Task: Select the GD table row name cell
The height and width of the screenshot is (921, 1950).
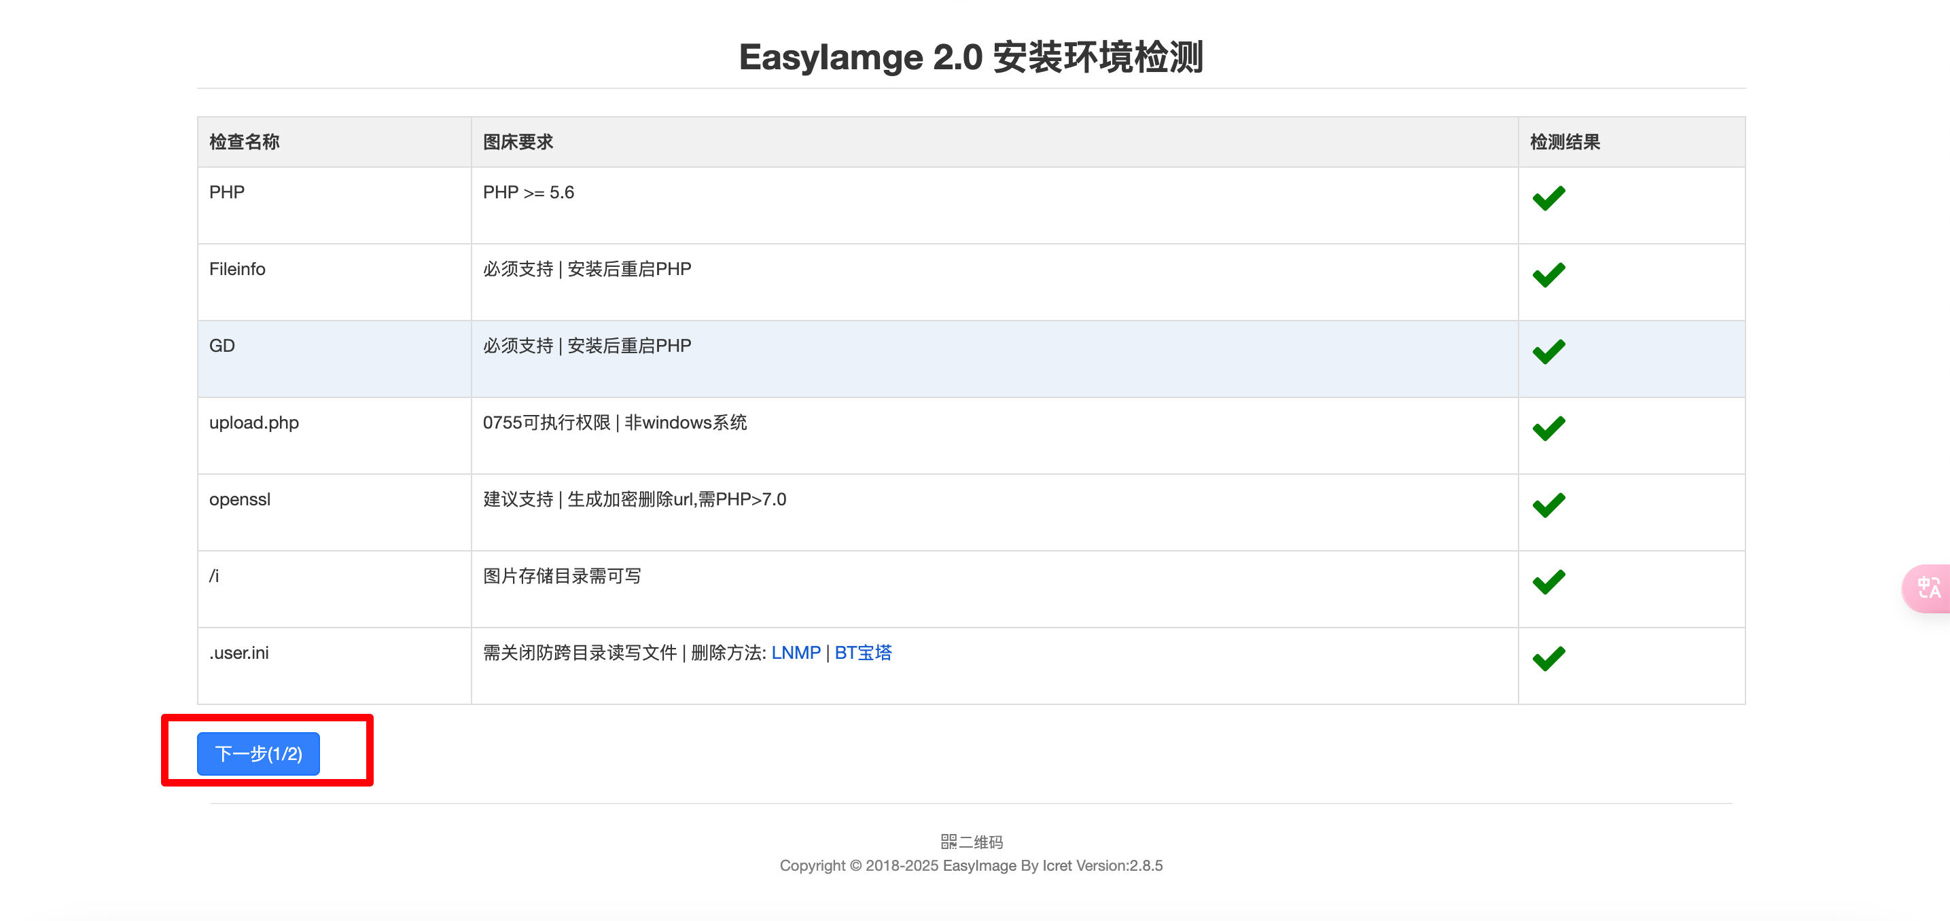Action: [221, 346]
